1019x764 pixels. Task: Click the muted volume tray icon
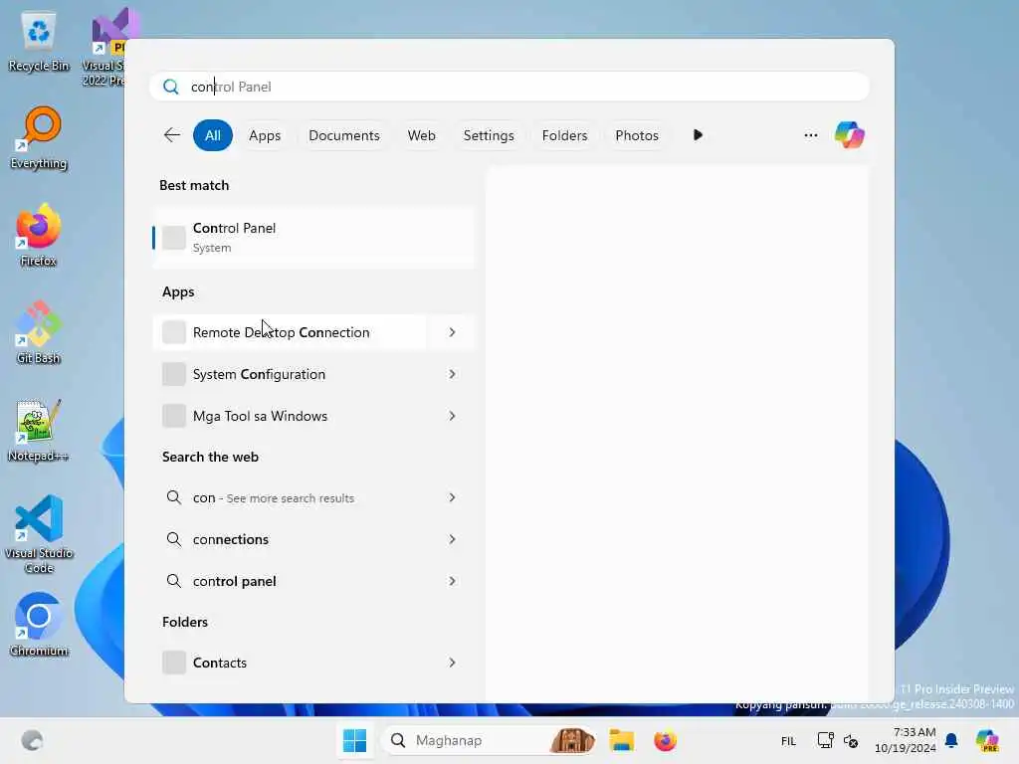click(x=851, y=740)
